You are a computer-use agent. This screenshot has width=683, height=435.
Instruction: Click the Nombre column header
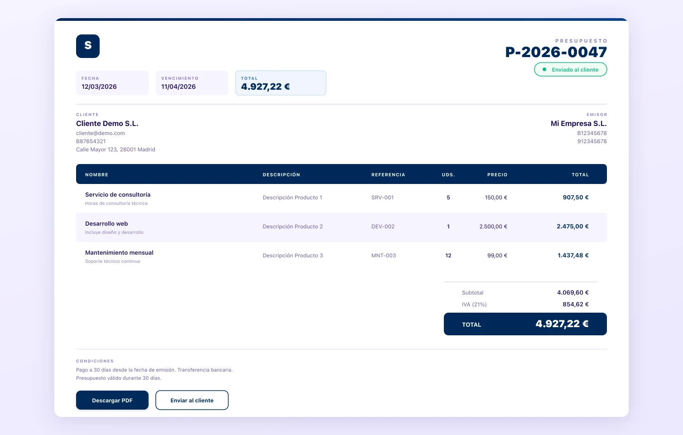96,174
